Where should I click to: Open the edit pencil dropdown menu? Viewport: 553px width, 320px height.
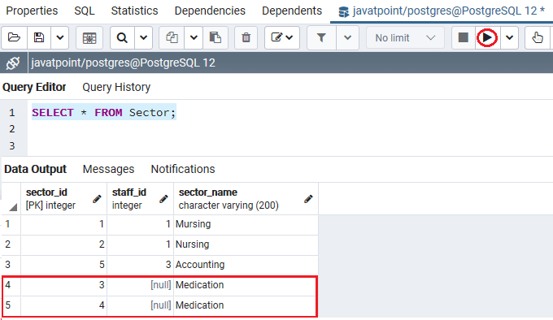click(282, 37)
